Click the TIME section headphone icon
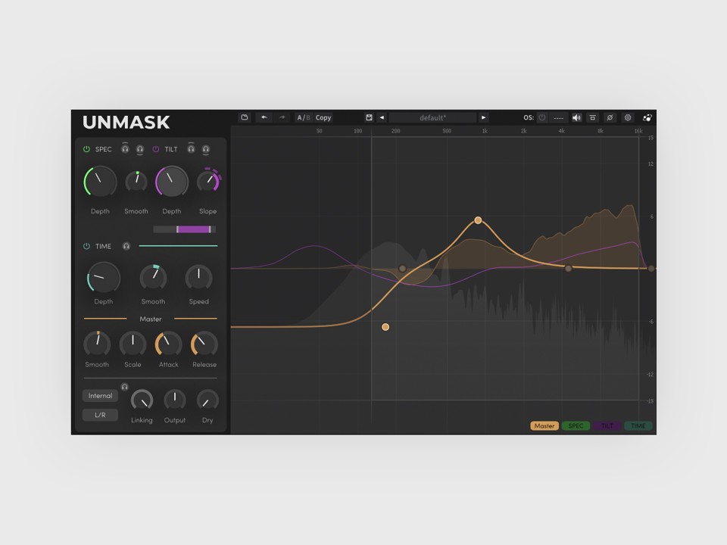727x545 pixels. tap(126, 246)
